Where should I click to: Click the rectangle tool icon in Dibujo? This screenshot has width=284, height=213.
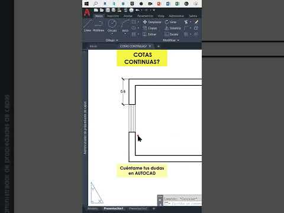134,22
